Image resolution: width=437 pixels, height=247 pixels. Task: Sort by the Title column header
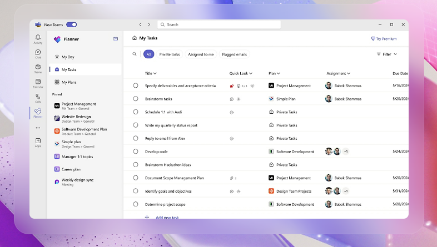pos(151,73)
